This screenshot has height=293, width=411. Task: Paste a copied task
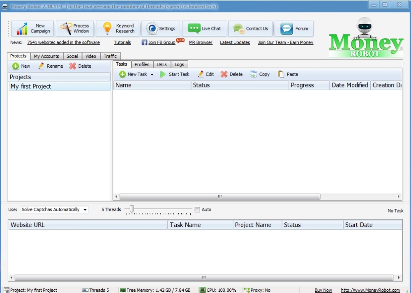tap(288, 74)
